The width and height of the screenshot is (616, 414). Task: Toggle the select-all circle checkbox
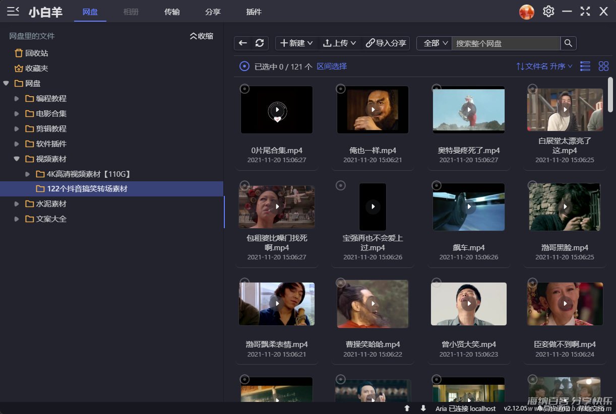pos(244,66)
